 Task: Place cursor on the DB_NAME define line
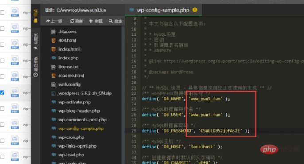[x=186, y=99]
